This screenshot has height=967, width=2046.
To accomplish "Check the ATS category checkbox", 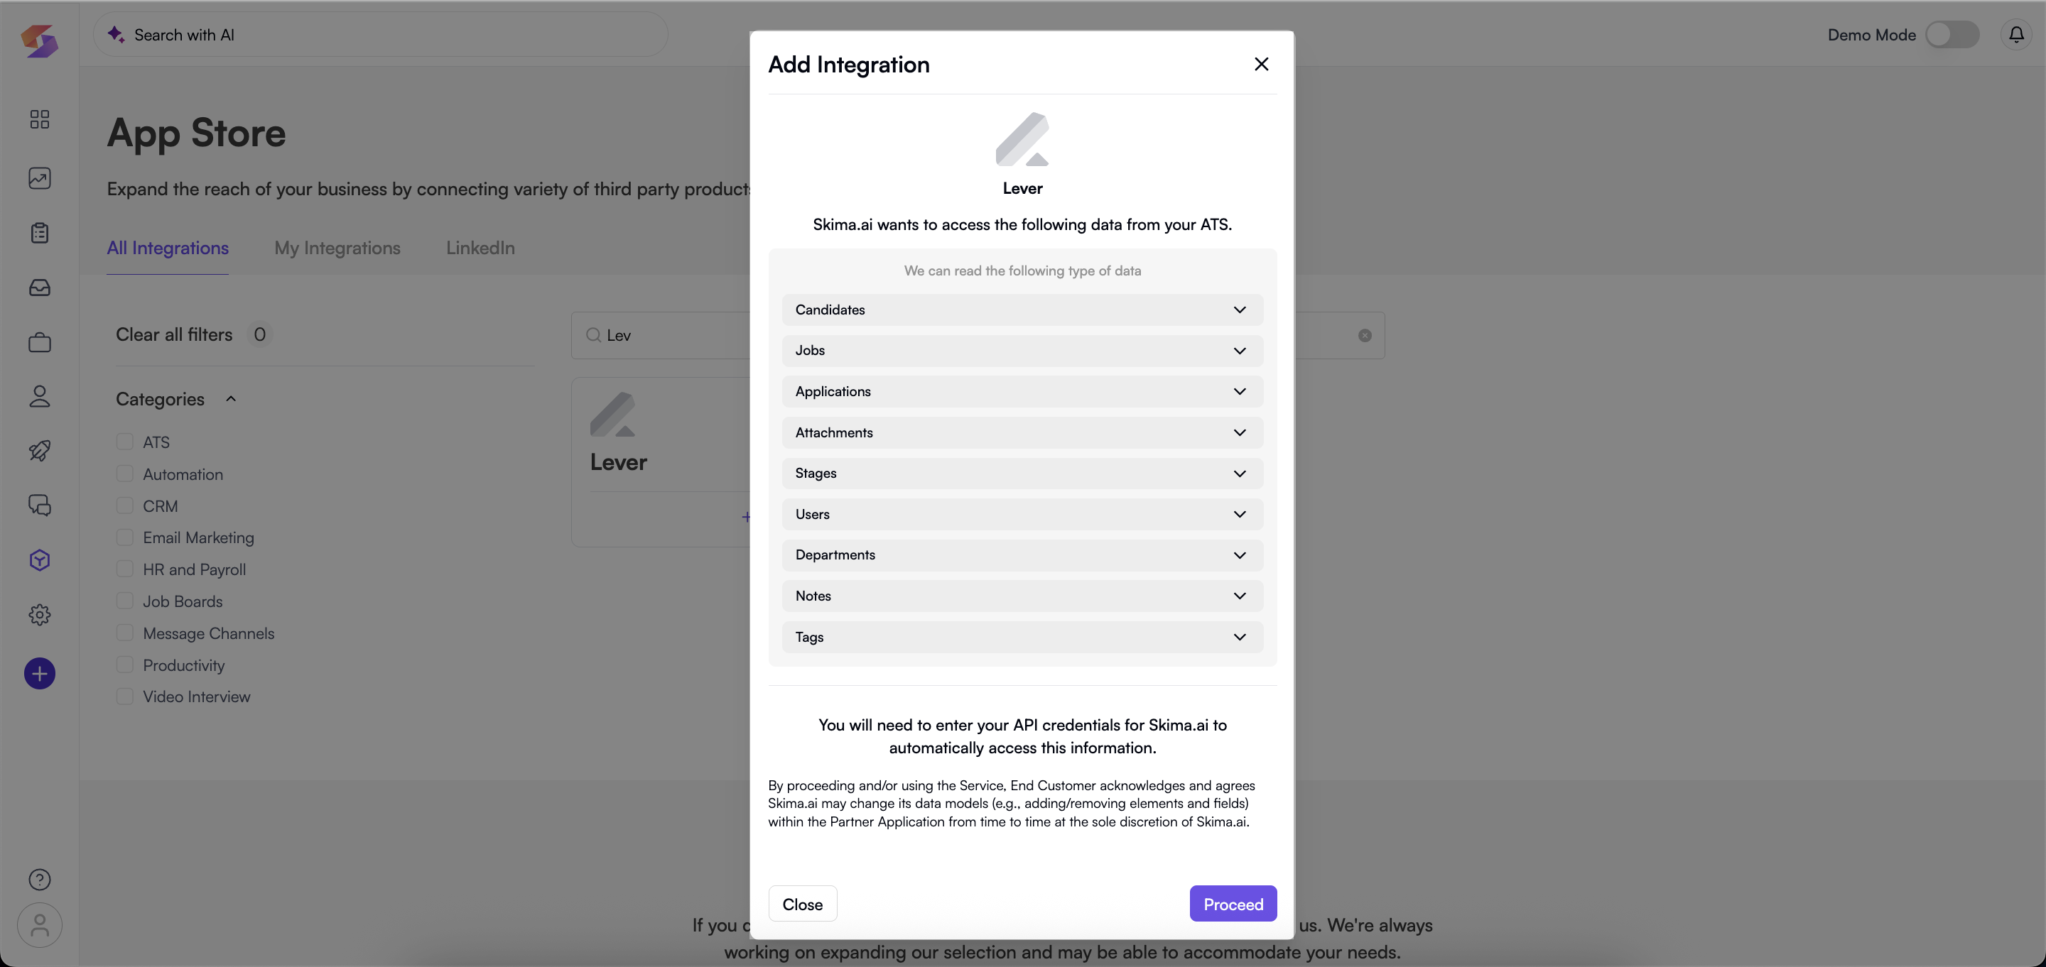I will 125,442.
